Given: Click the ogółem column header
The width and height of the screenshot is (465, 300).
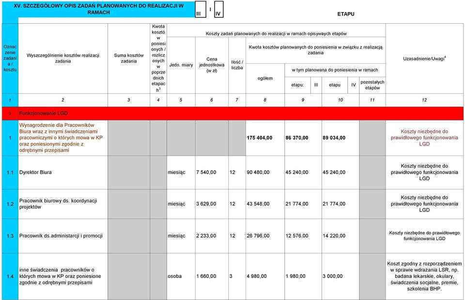Looking at the screenshot, I should click(x=265, y=78).
